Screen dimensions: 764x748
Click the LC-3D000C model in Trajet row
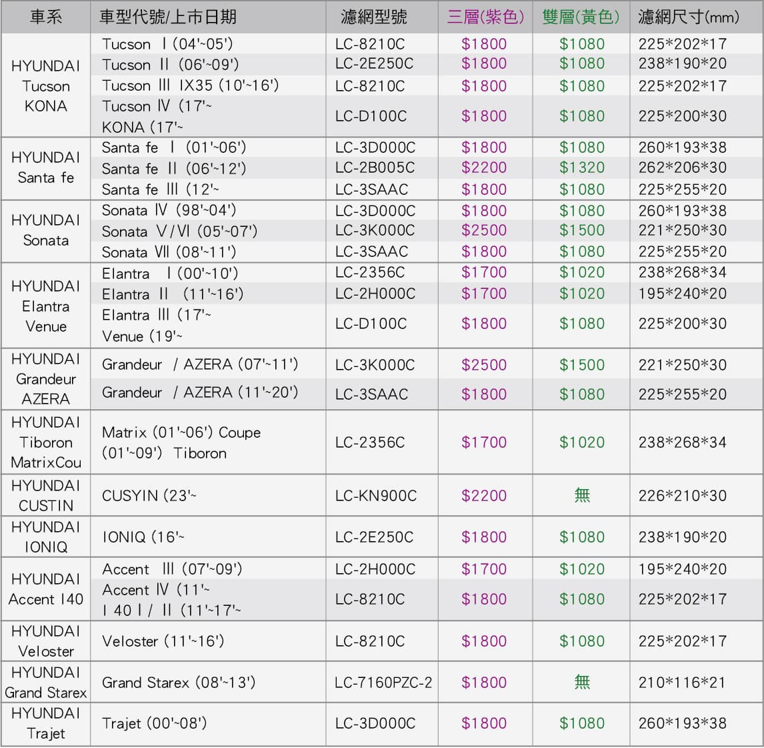375,723
